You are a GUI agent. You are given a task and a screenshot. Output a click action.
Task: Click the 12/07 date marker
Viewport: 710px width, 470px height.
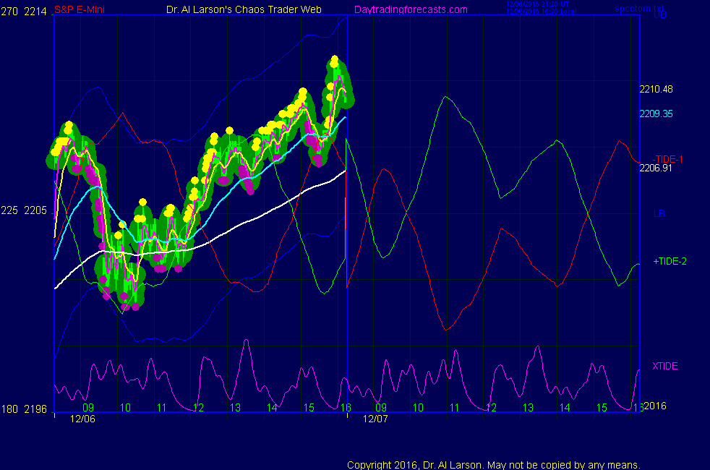click(x=375, y=419)
